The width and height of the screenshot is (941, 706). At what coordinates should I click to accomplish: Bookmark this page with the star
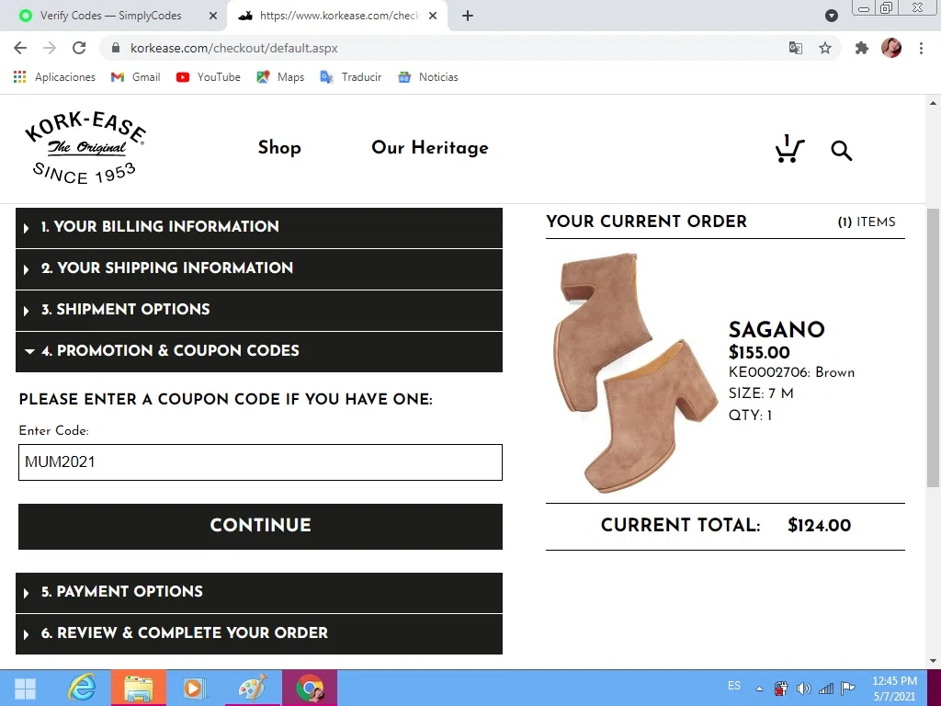coord(825,48)
